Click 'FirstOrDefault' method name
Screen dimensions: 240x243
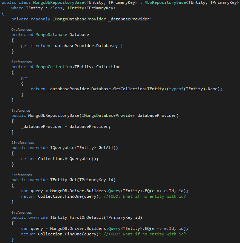click(87, 217)
